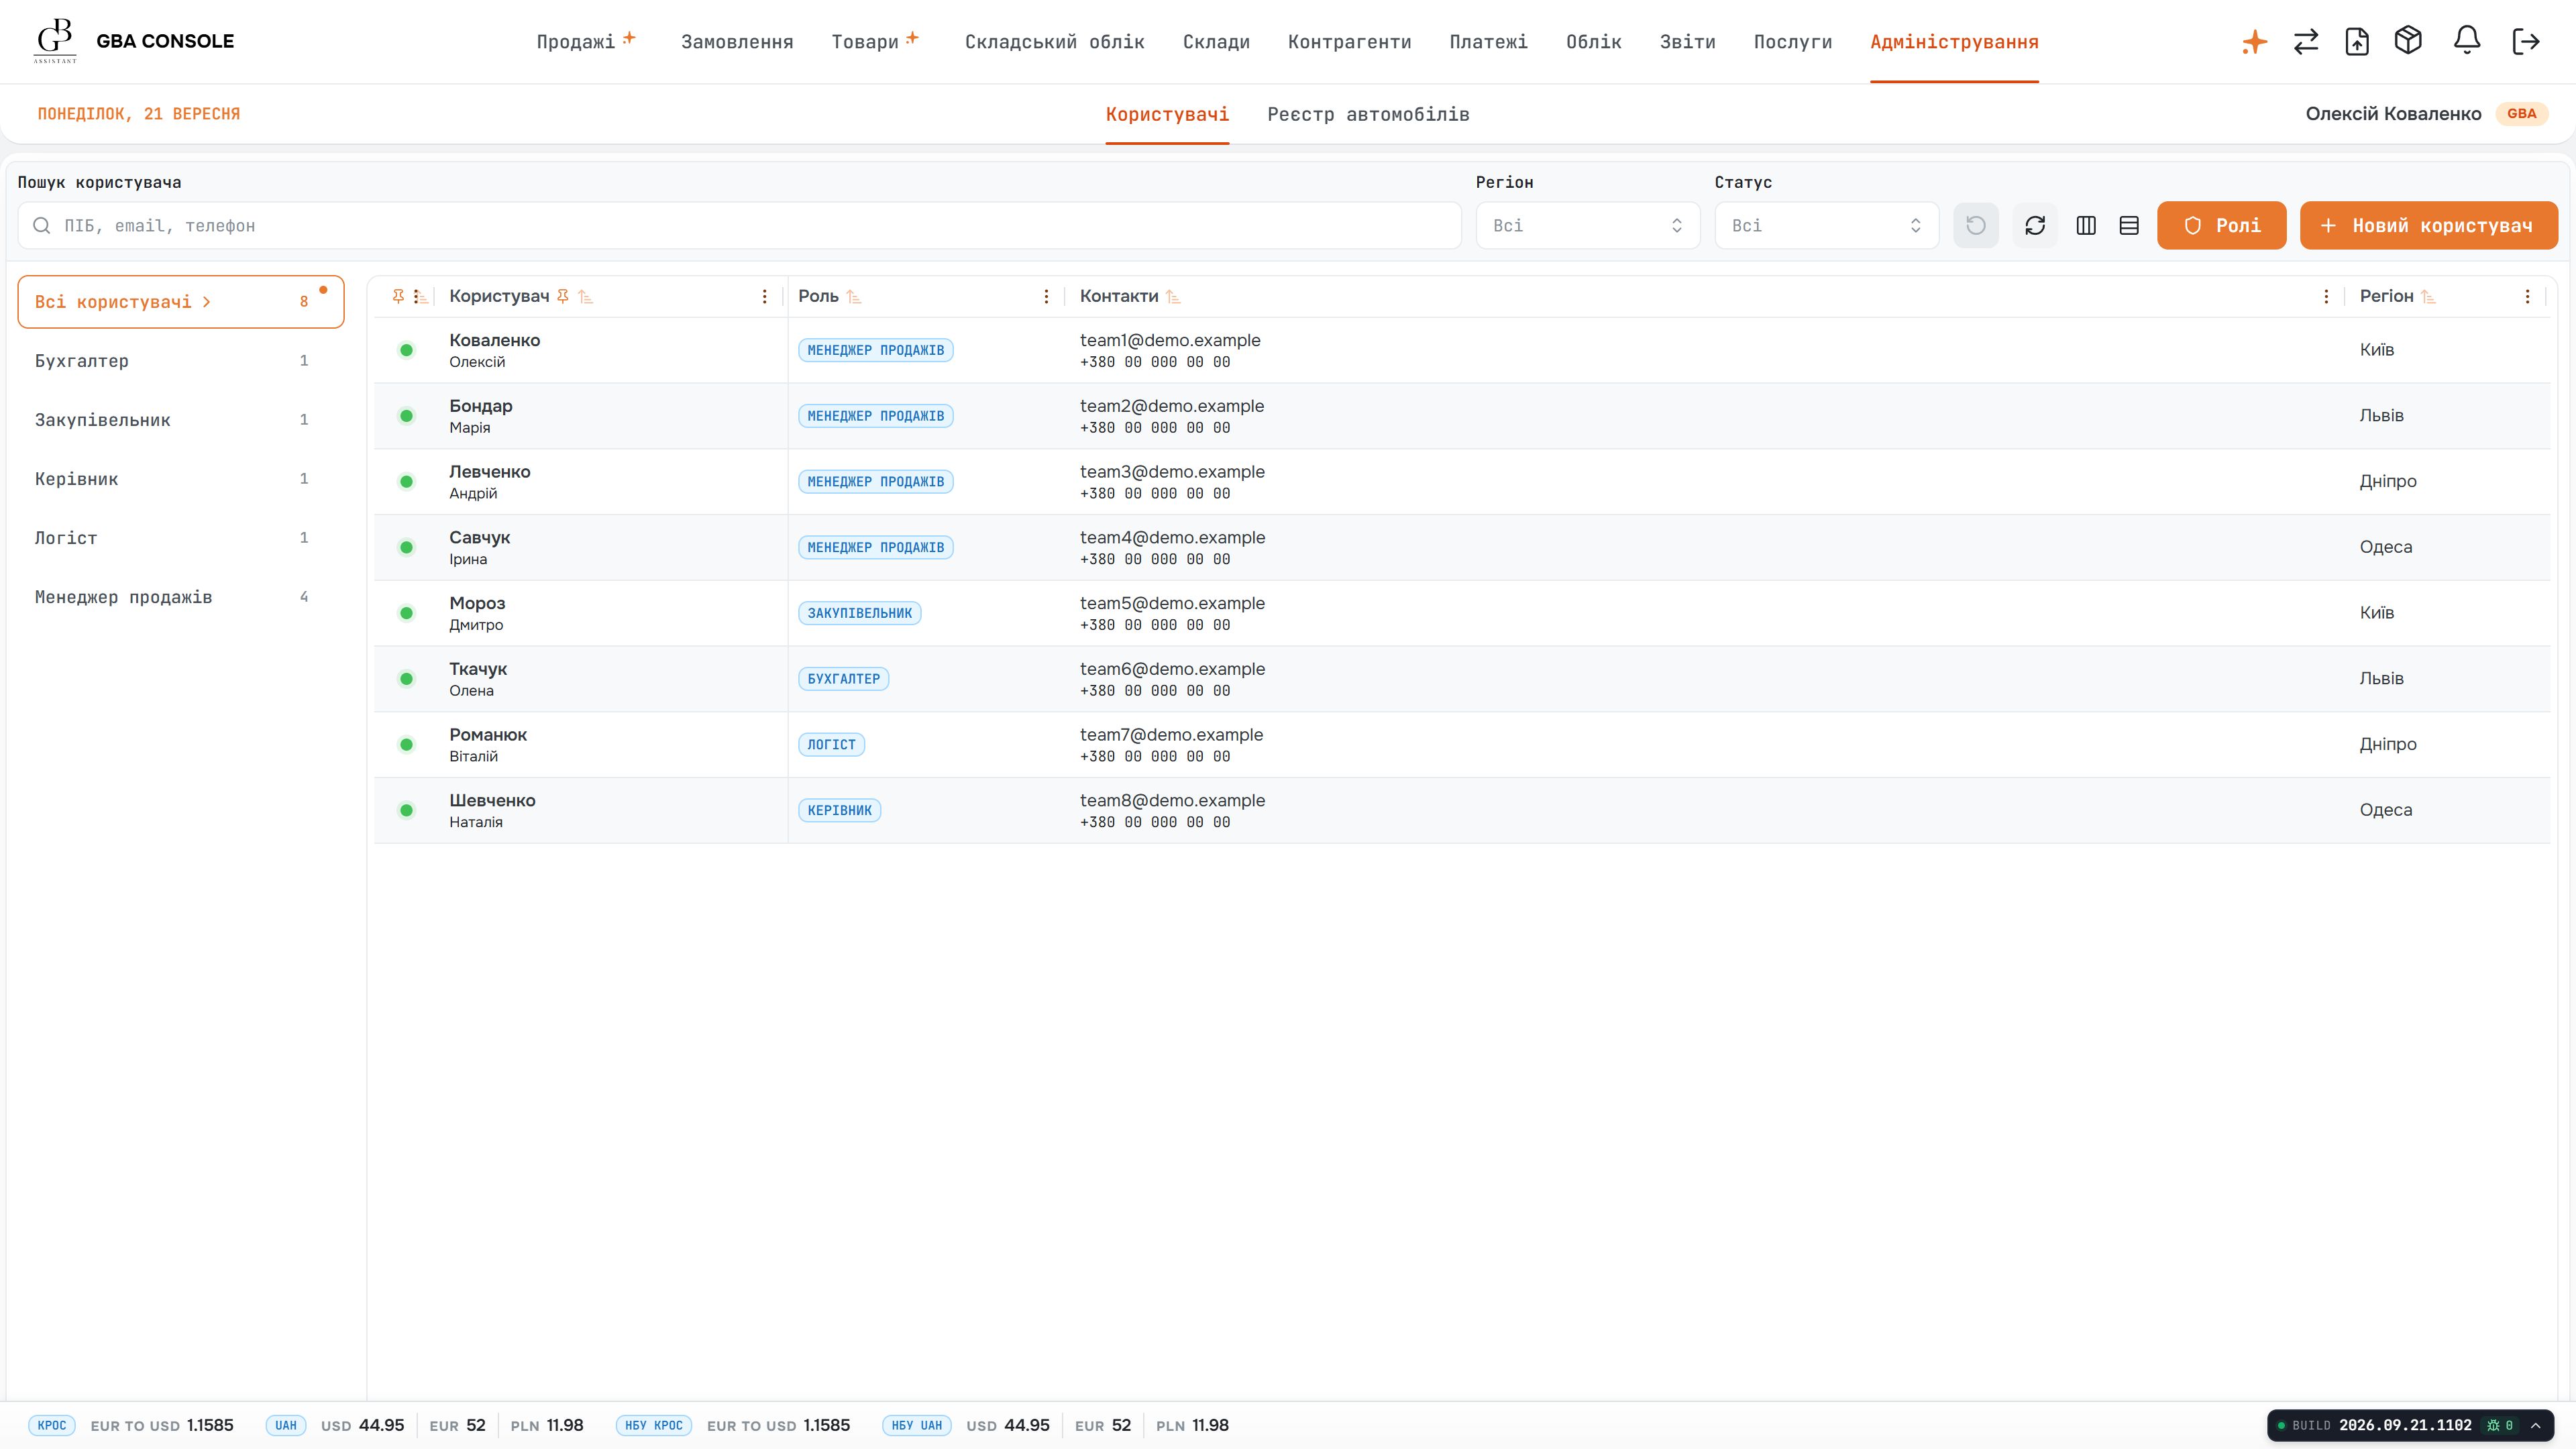This screenshot has width=2576, height=1449.
Task: Click the Новий користувач button
Action: pos(2428,225)
